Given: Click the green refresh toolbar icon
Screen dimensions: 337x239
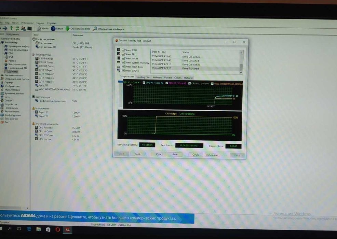Looking at the screenshot, I should (x=17, y=28).
